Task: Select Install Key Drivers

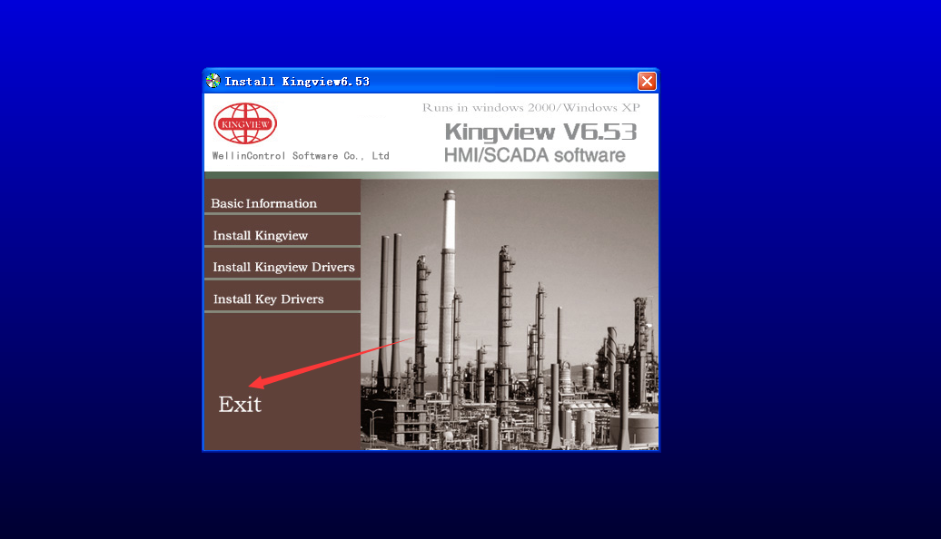Action: coord(268,299)
